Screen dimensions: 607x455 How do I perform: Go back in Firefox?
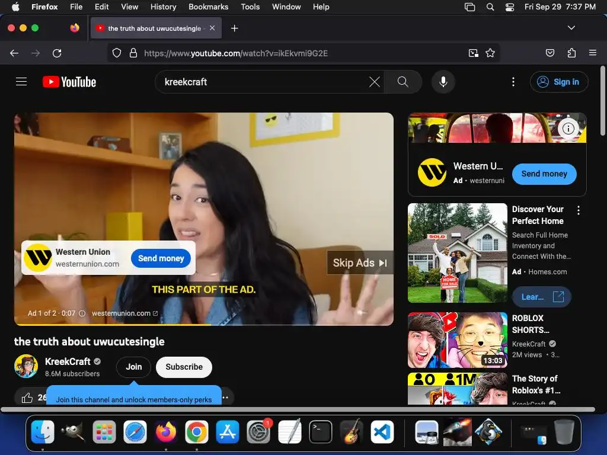click(14, 53)
